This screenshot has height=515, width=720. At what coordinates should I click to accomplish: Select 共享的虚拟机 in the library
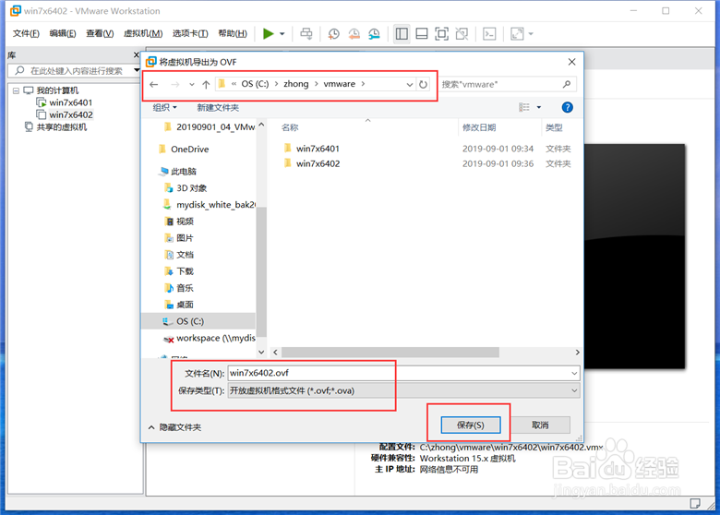(62, 127)
